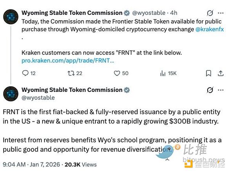Click the @wyostable handle under second tweet name
The width and height of the screenshot is (229, 172).
tap(38, 98)
